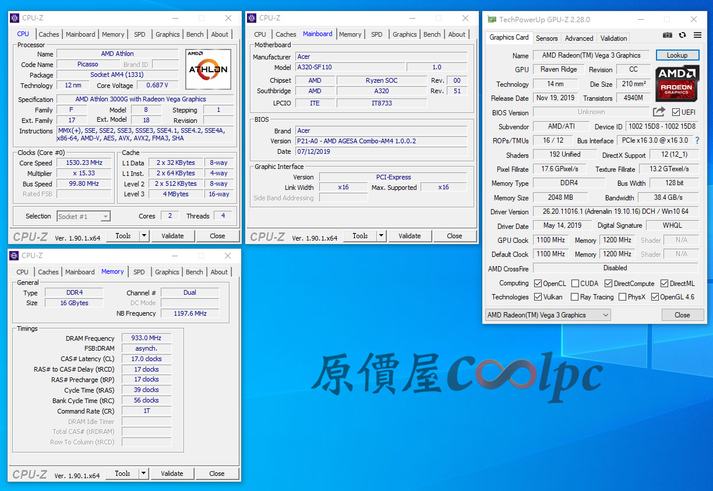
Task: Open the AMD Radeon Vega 3 Graphics selector dropdown
Action: (x=548, y=315)
